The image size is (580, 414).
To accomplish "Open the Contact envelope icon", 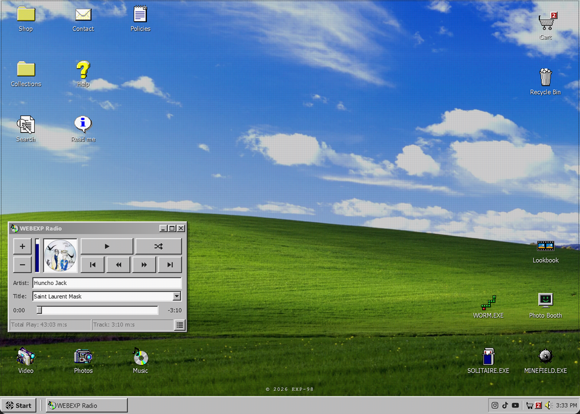I will (x=83, y=15).
